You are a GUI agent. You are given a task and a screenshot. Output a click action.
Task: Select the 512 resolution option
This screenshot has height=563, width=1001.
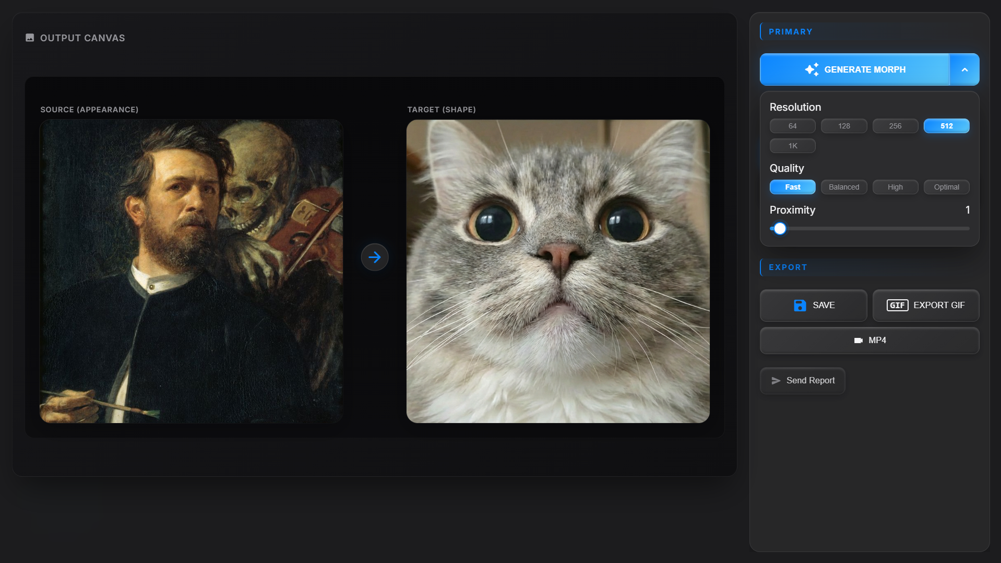(x=946, y=126)
